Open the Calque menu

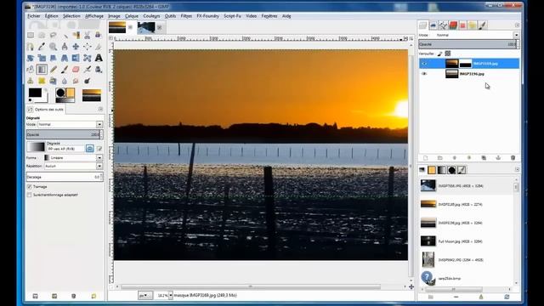pos(132,16)
